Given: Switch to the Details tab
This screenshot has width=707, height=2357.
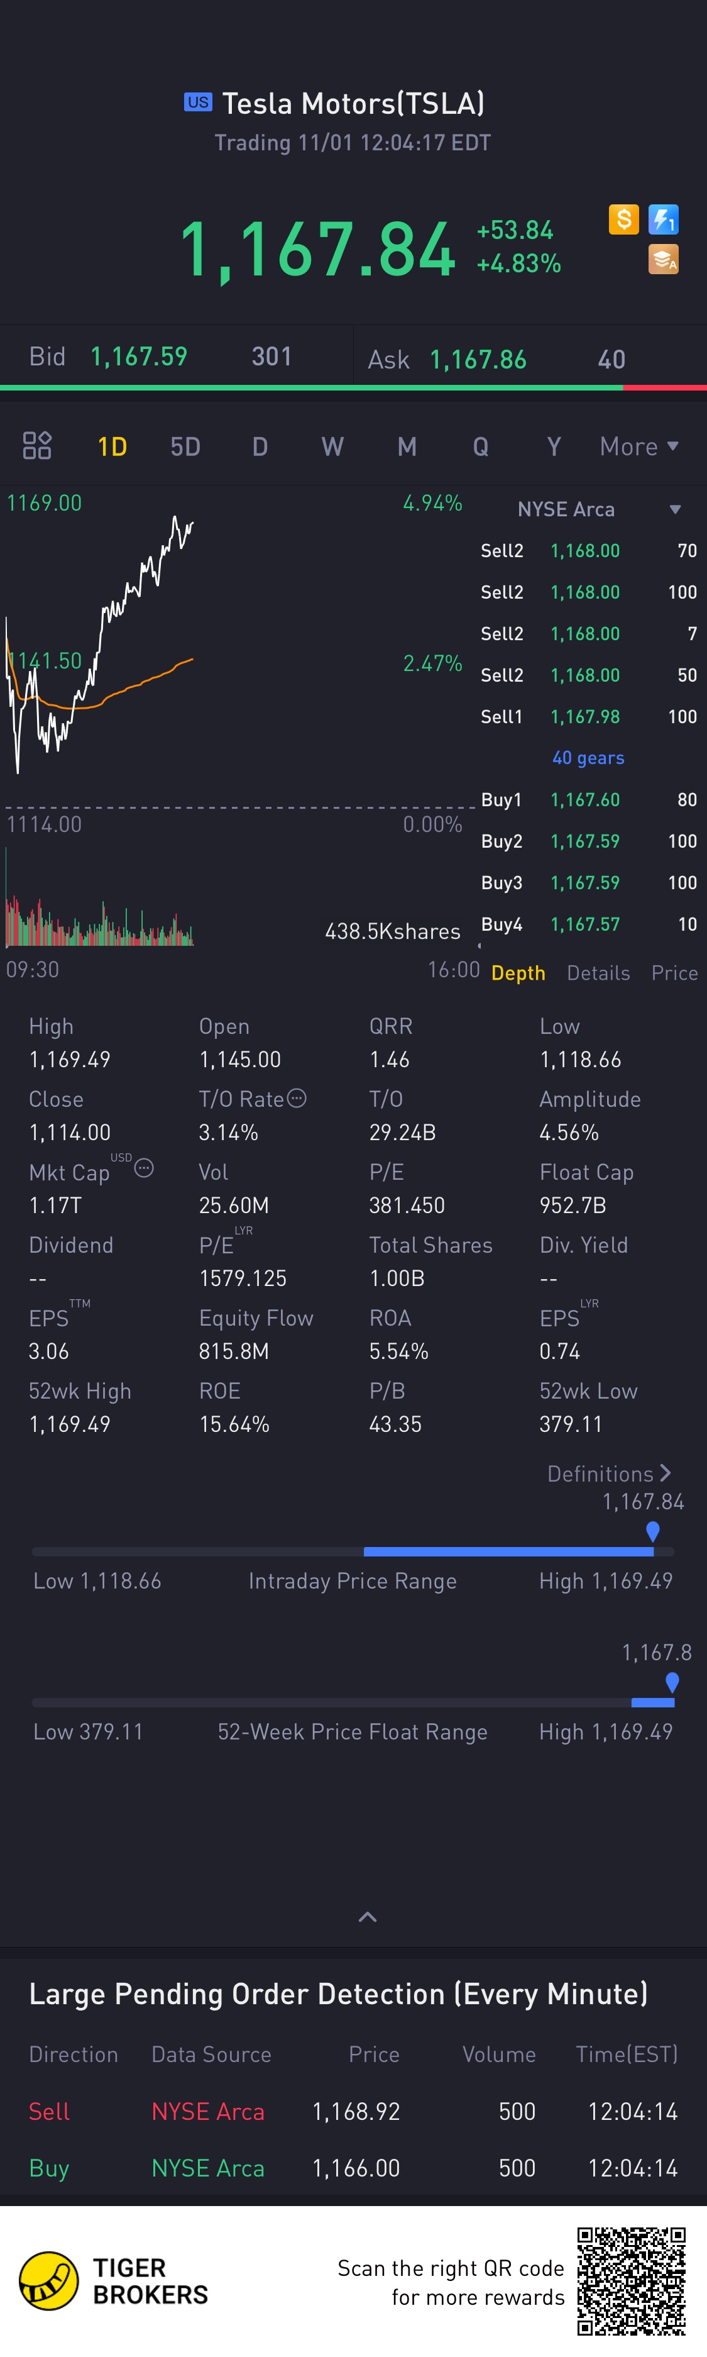Looking at the screenshot, I should (x=598, y=973).
